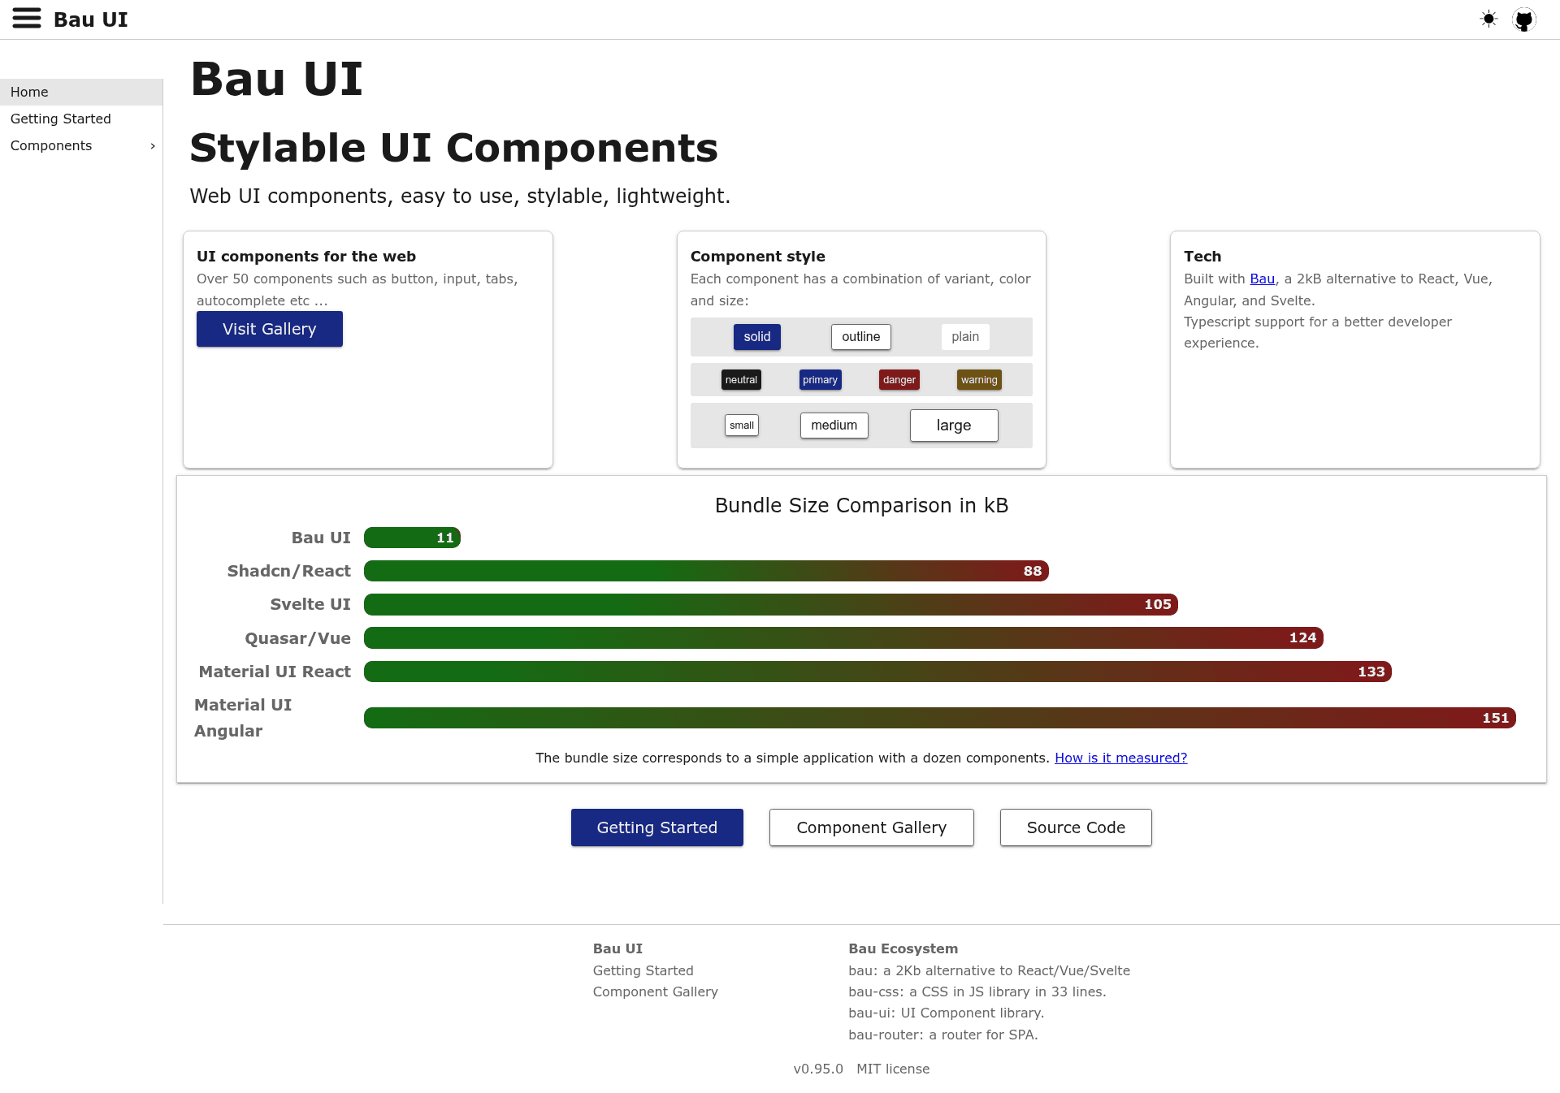Screen dimensions: 1560x1093
Task: Select Home in the sidebar
Action: 81,92
